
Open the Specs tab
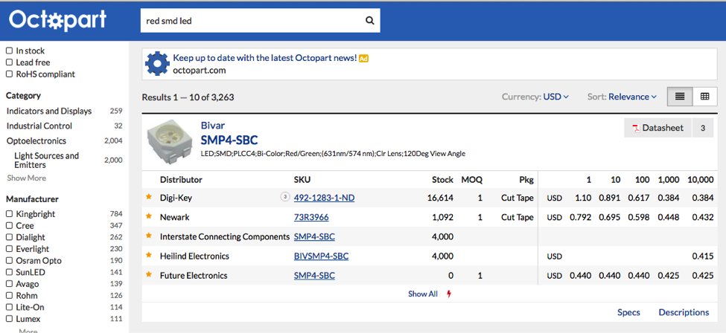point(628,312)
